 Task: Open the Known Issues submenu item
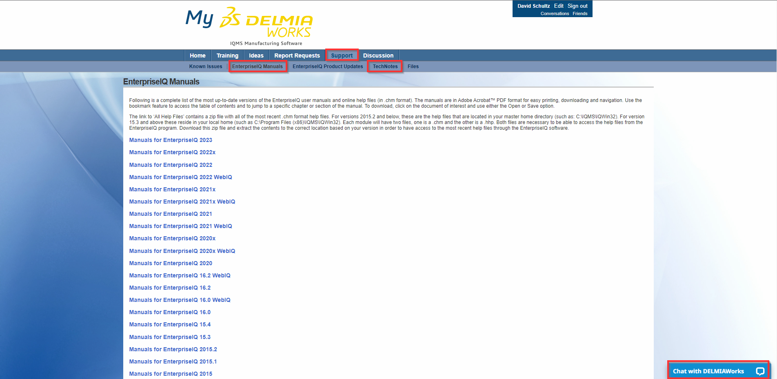click(206, 66)
